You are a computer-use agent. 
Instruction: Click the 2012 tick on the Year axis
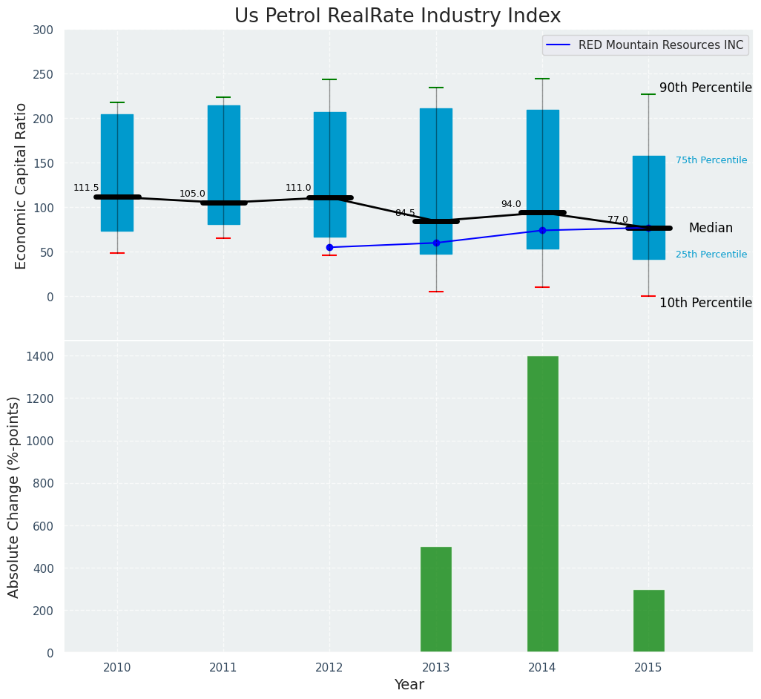329,668
